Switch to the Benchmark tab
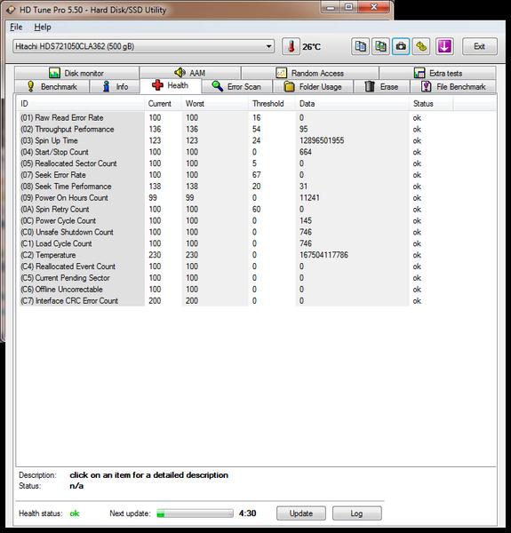Image resolution: width=511 pixels, height=533 pixels. (x=52, y=87)
